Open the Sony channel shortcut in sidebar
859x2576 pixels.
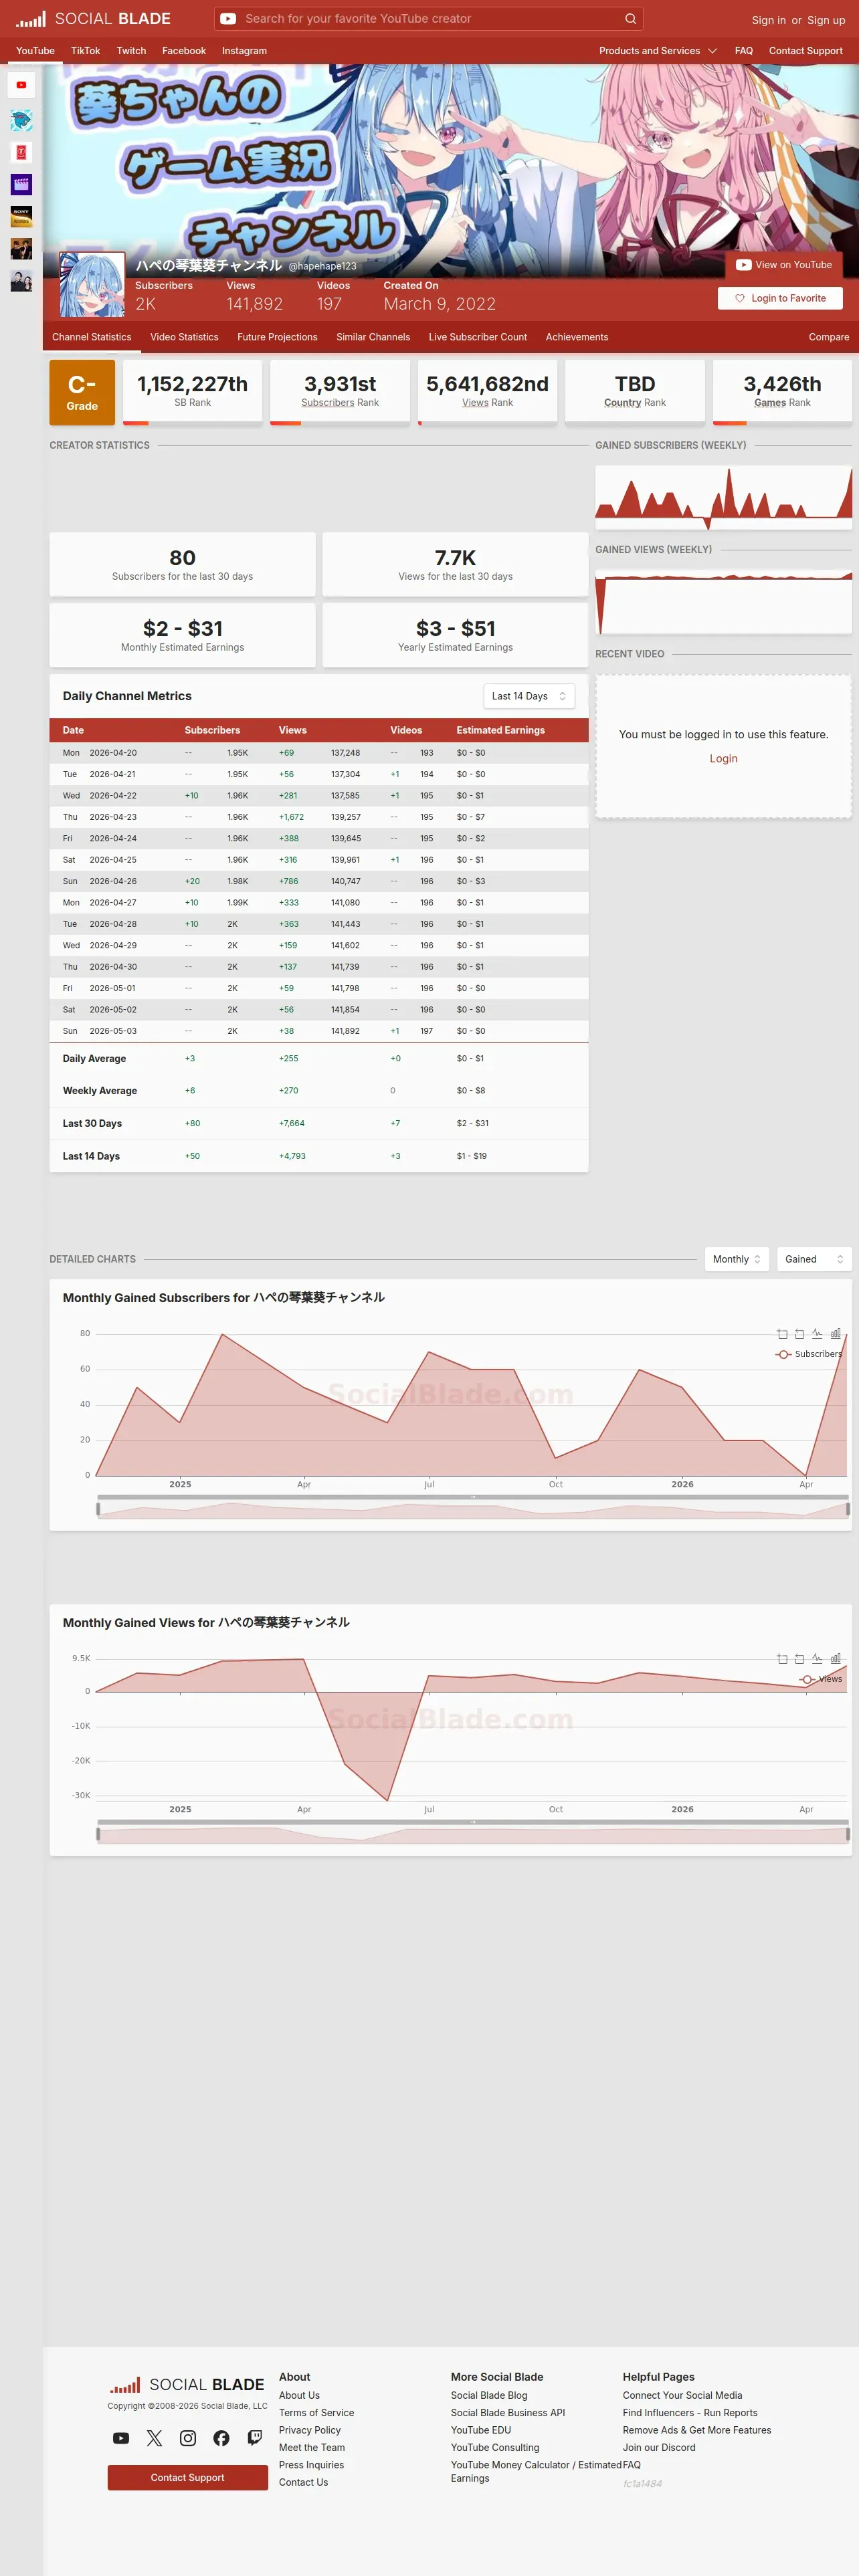(x=21, y=216)
